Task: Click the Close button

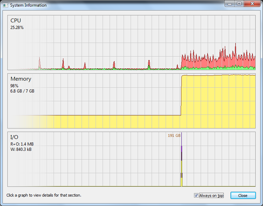Action: pos(243,196)
